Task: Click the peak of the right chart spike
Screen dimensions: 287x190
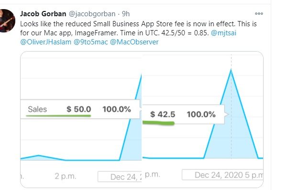Action: click(x=231, y=70)
